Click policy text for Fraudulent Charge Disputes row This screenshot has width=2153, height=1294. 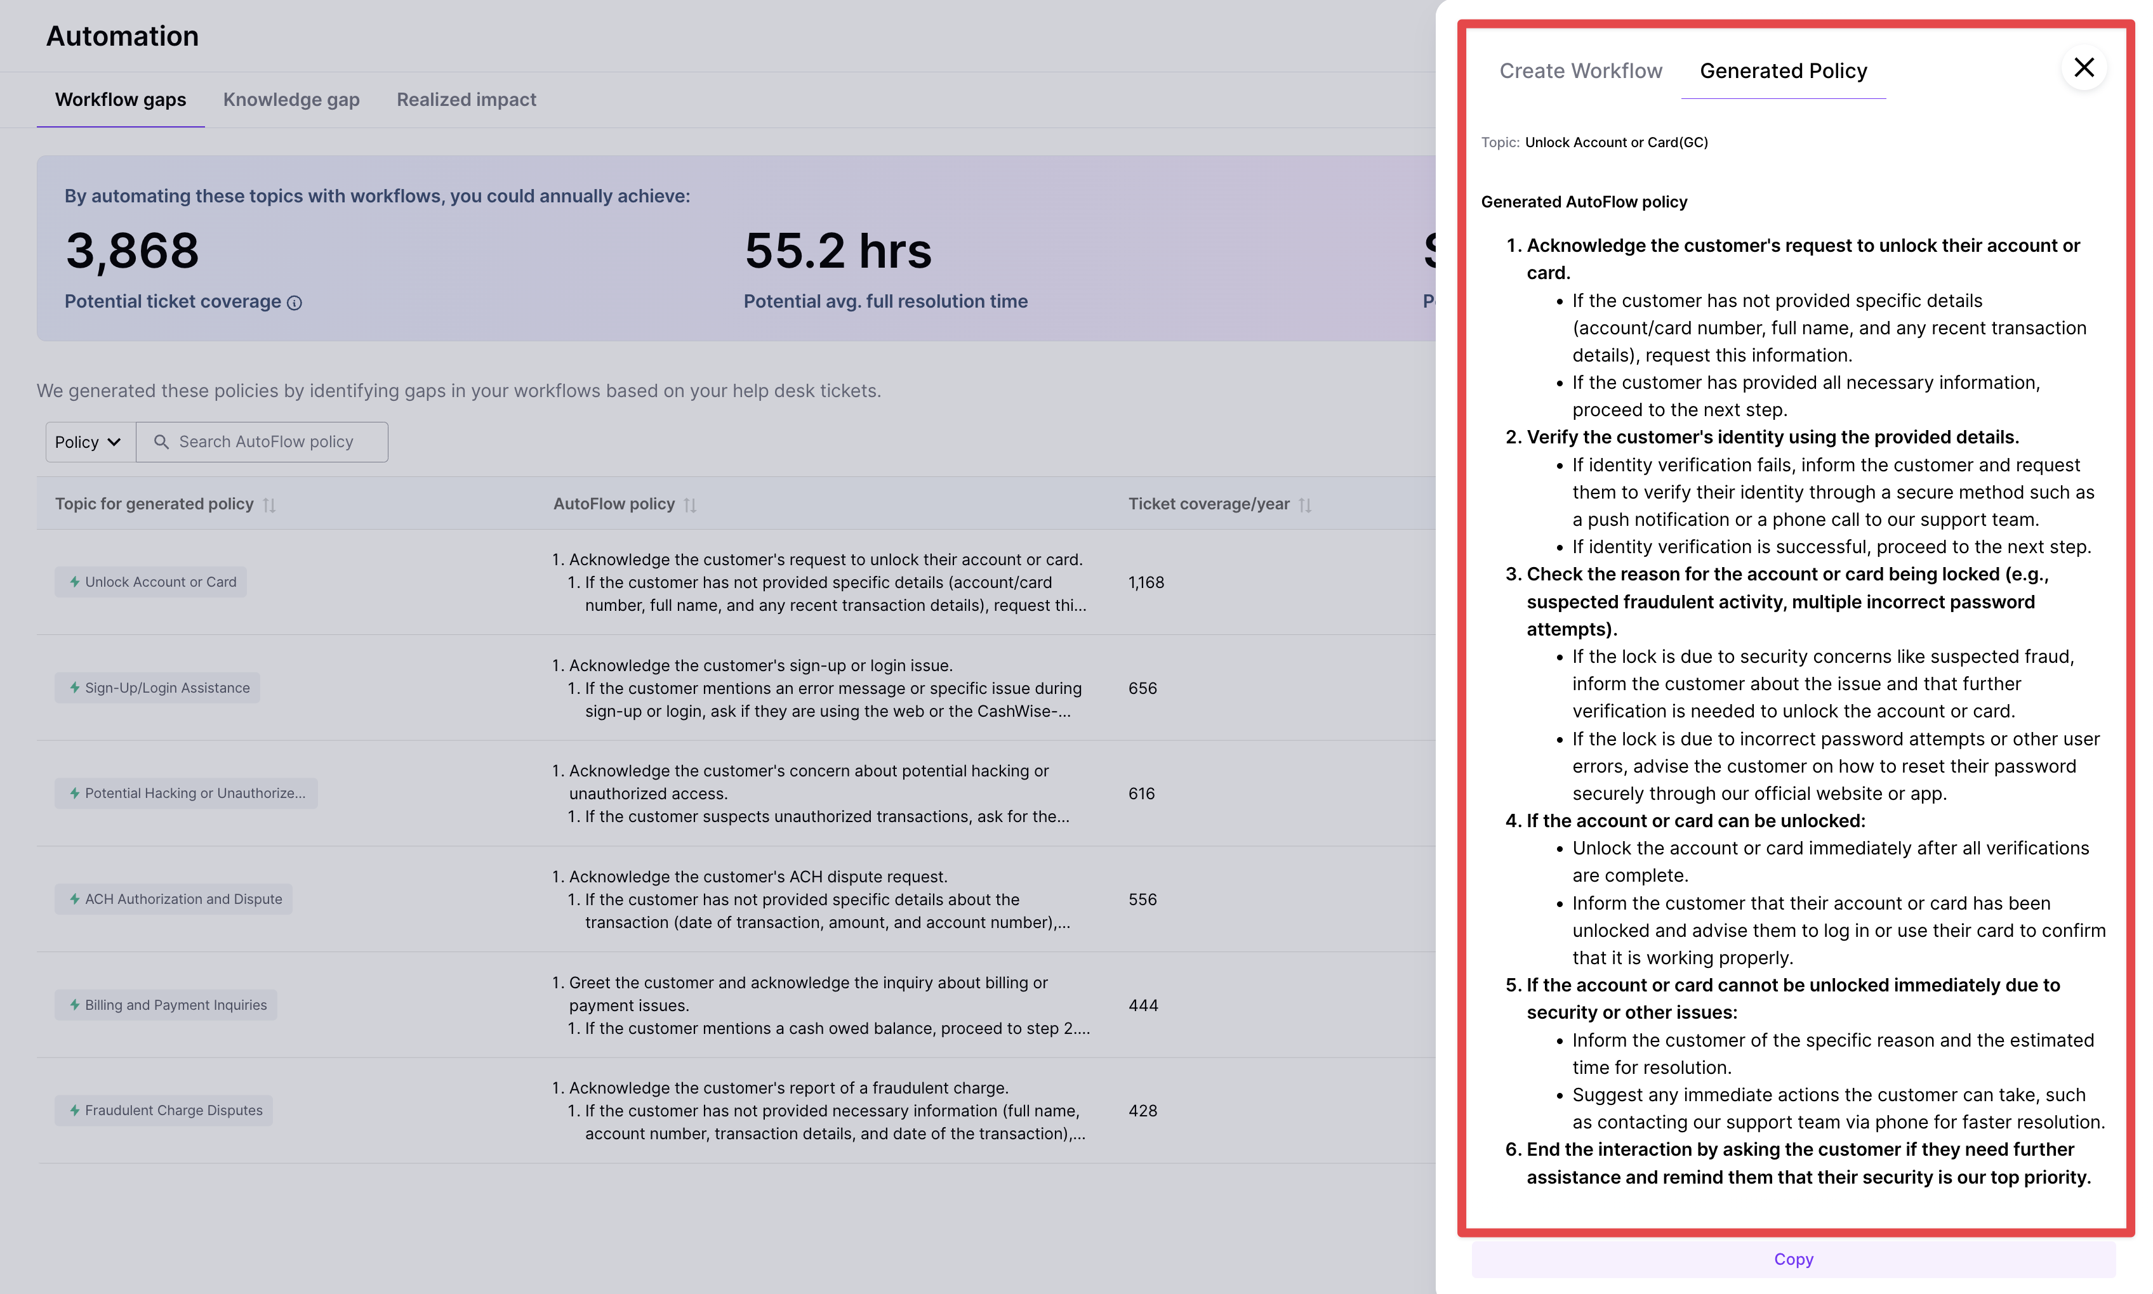821,1111
